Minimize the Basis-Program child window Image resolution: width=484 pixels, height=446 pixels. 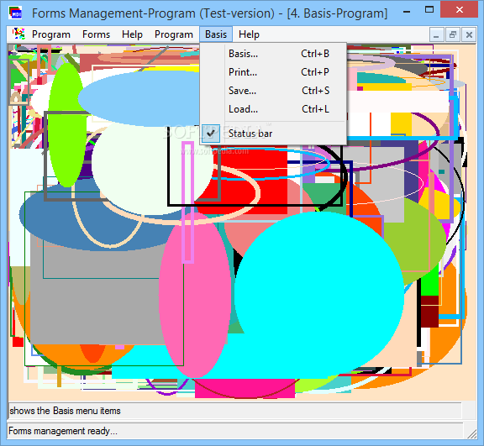(x=436, y=34)
